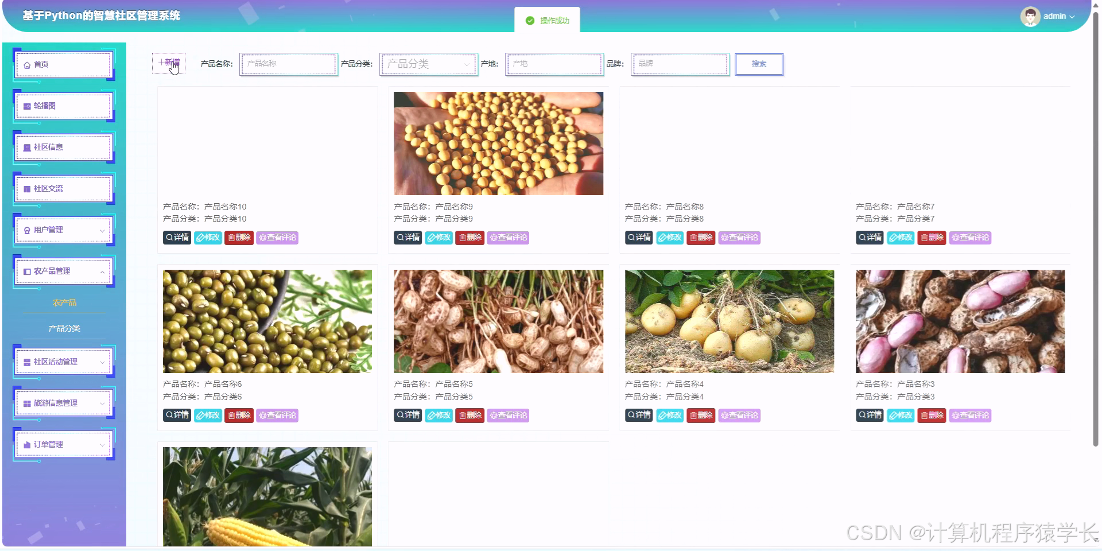Click 删除 for 产品名称10
Screen dimensions: 1102x551
tap(239, 238)
